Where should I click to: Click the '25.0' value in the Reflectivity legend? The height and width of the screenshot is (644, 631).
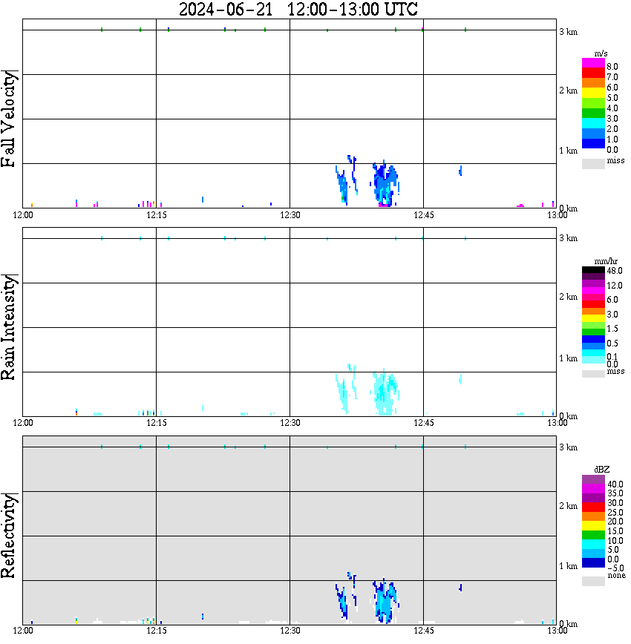click(x=615, y=512)
